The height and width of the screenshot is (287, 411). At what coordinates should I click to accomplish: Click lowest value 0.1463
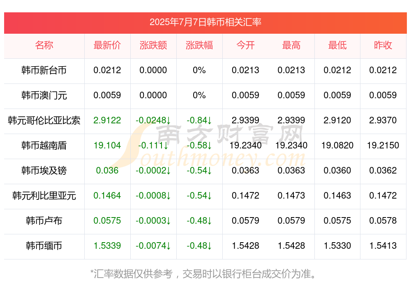click(x=337, y=196)
